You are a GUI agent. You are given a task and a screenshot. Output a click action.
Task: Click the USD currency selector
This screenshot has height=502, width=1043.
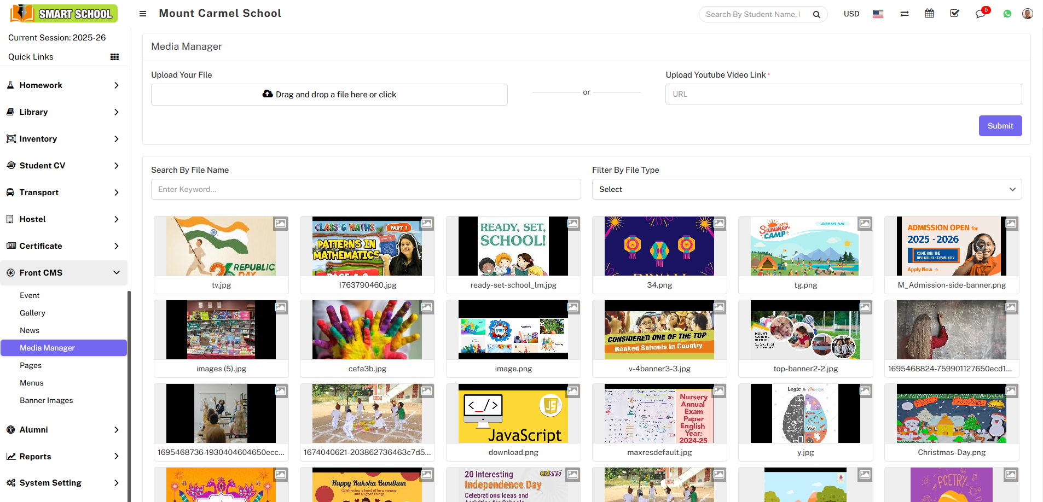tap(851, 14)
